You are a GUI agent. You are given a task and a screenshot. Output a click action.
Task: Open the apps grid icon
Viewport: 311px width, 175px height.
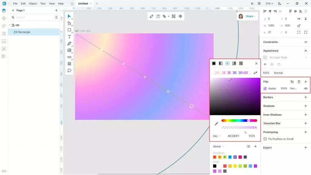tap(259, 4)
